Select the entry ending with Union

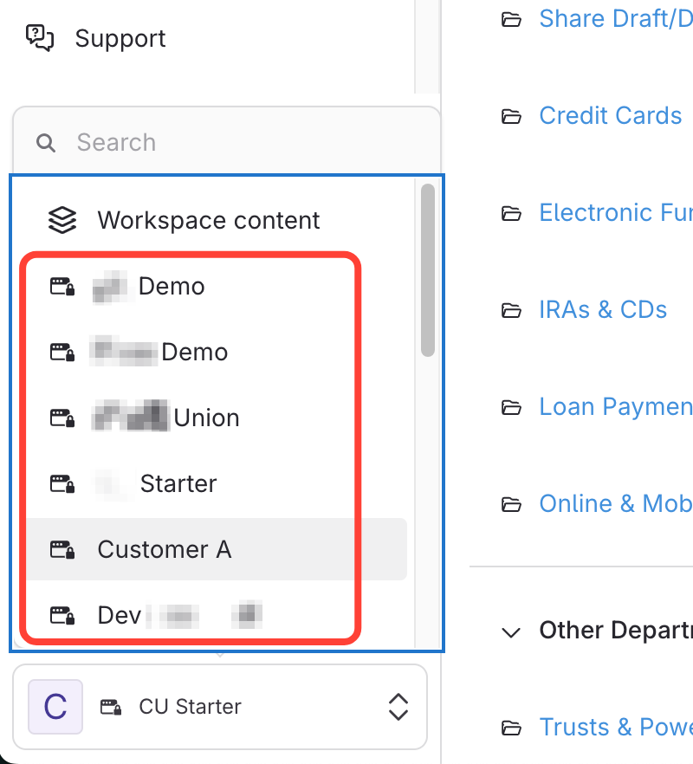(206, 418)
